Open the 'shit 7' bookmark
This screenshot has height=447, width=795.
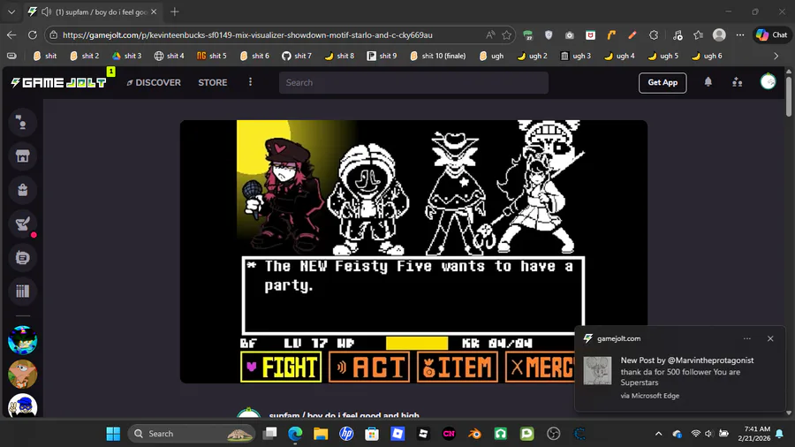297,56
